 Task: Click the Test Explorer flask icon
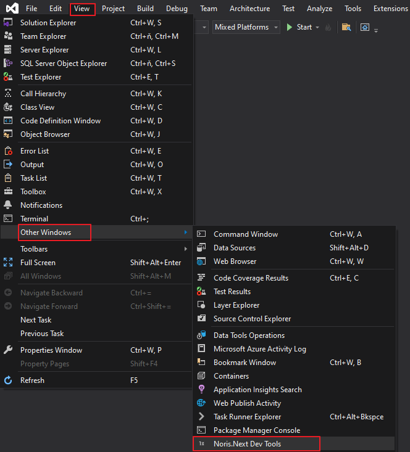8,77
